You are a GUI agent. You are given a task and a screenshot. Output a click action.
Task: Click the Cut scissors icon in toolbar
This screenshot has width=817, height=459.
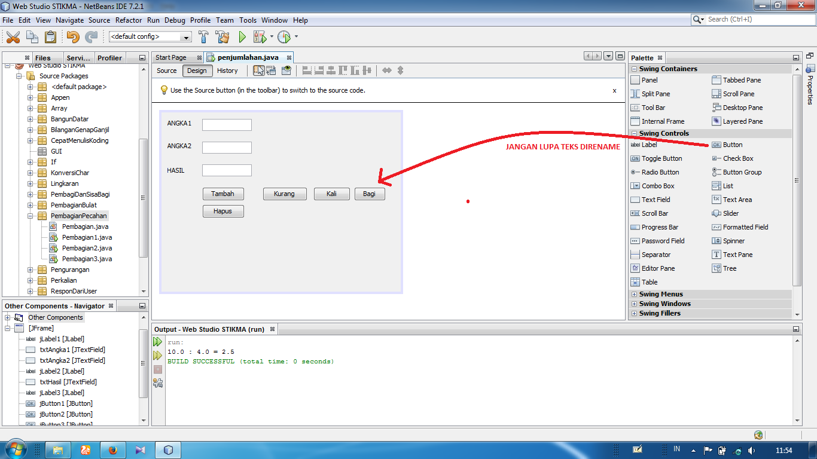pos(13,37)
